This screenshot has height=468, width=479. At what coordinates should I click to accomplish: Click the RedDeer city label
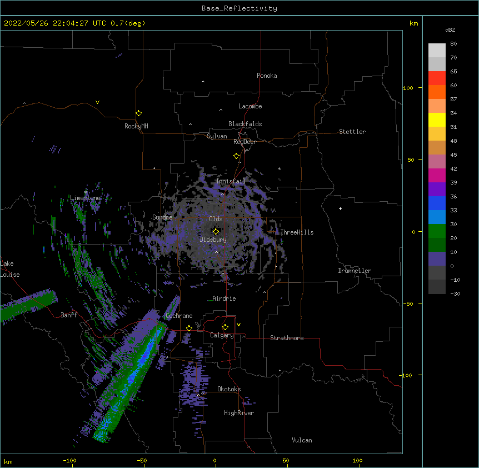click(x=245, y=142)
